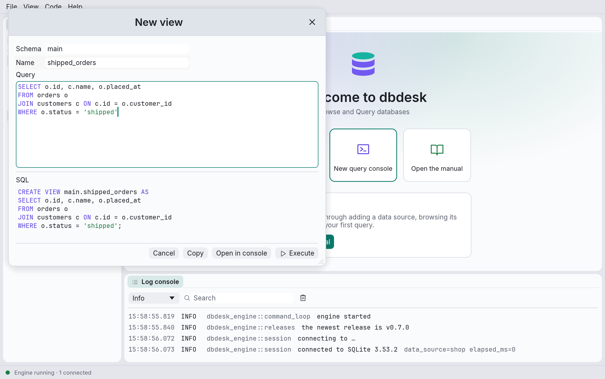This screenshot has width=605, height=379.
Task: Close the New view dialog
Action: (x=312, y=22)
